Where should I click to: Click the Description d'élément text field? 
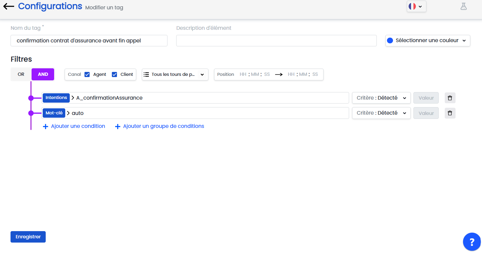(x=276, y=41)
